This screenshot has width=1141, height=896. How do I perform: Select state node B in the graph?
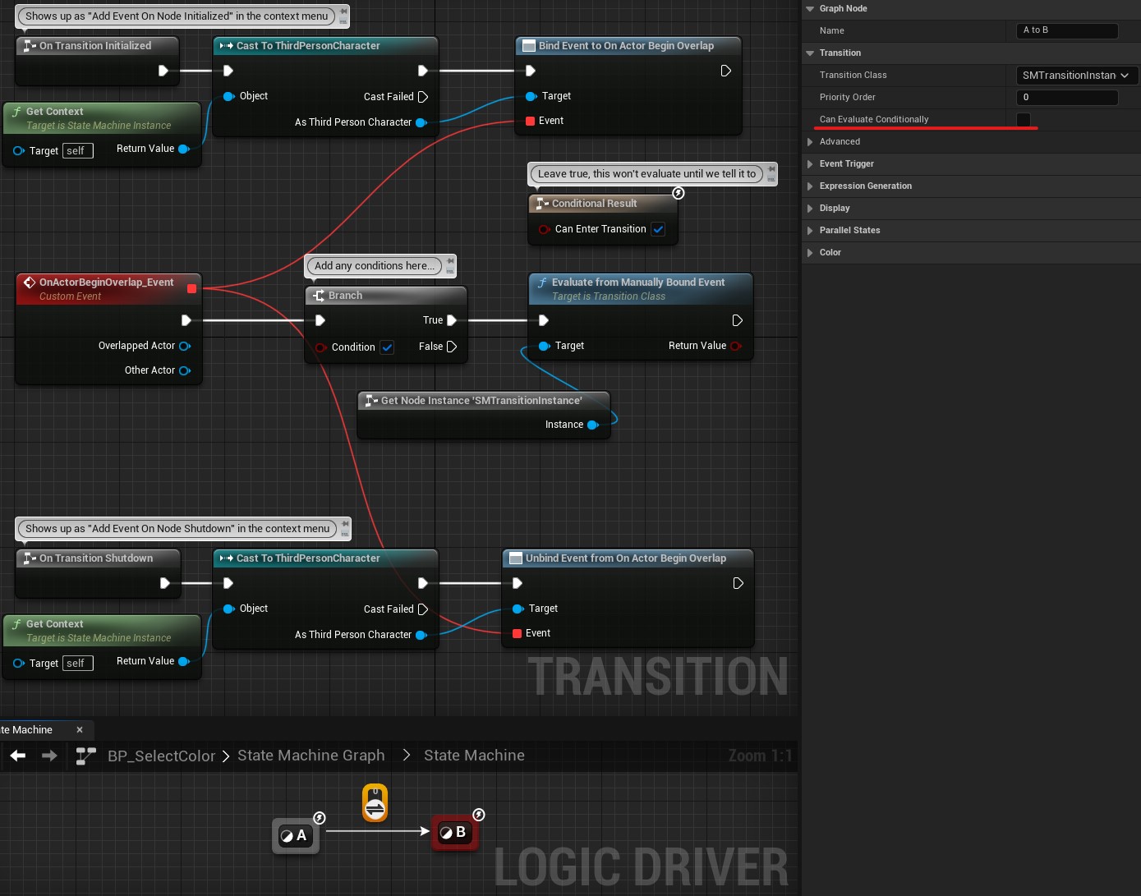pyautogui.click(x=454, y=833)
